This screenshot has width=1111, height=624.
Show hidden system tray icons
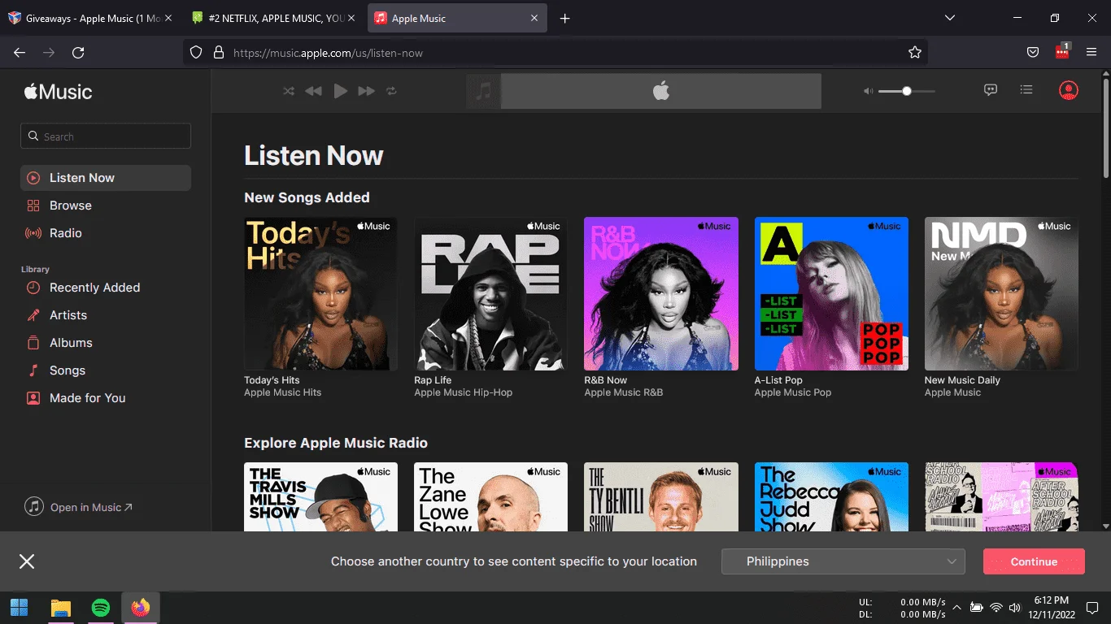click(x=956, y=608)
